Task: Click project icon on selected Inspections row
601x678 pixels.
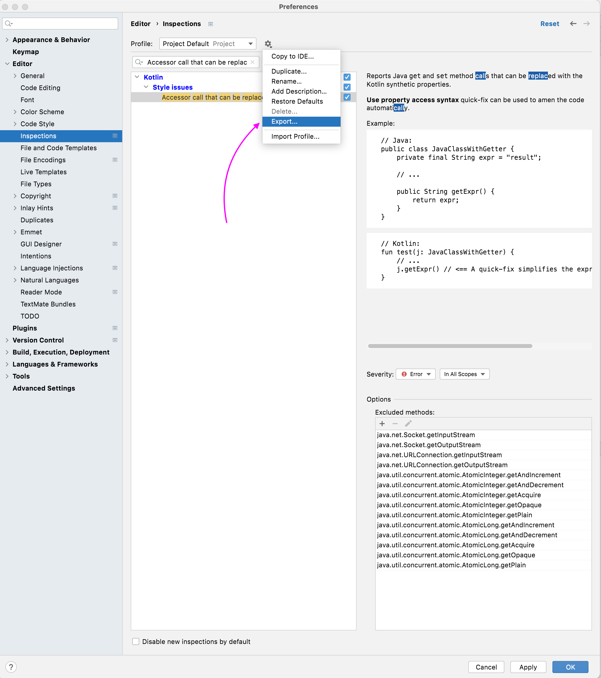Action: tap(115, 136)
